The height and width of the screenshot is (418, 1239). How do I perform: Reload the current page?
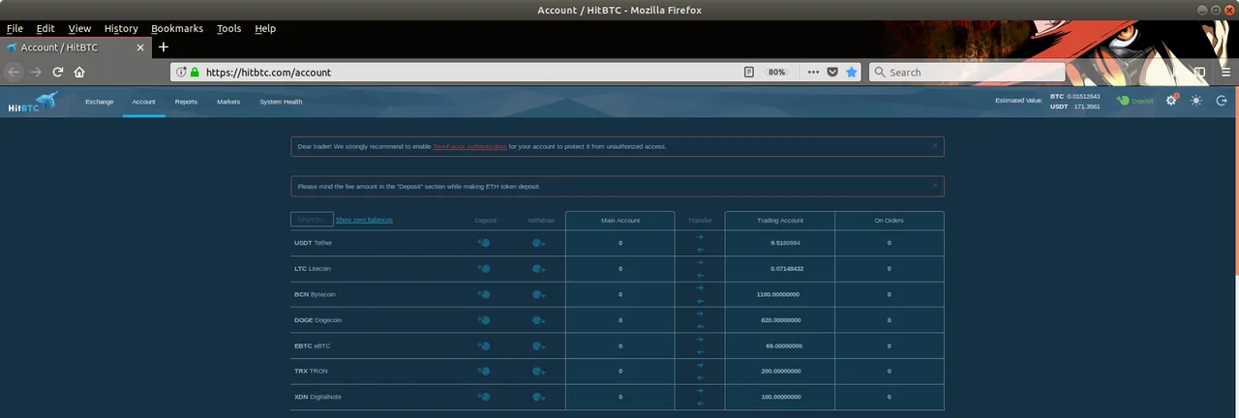coord(58,72)
